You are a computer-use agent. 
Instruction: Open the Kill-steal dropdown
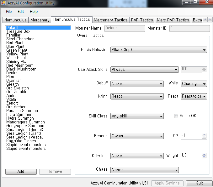[137, 156]
